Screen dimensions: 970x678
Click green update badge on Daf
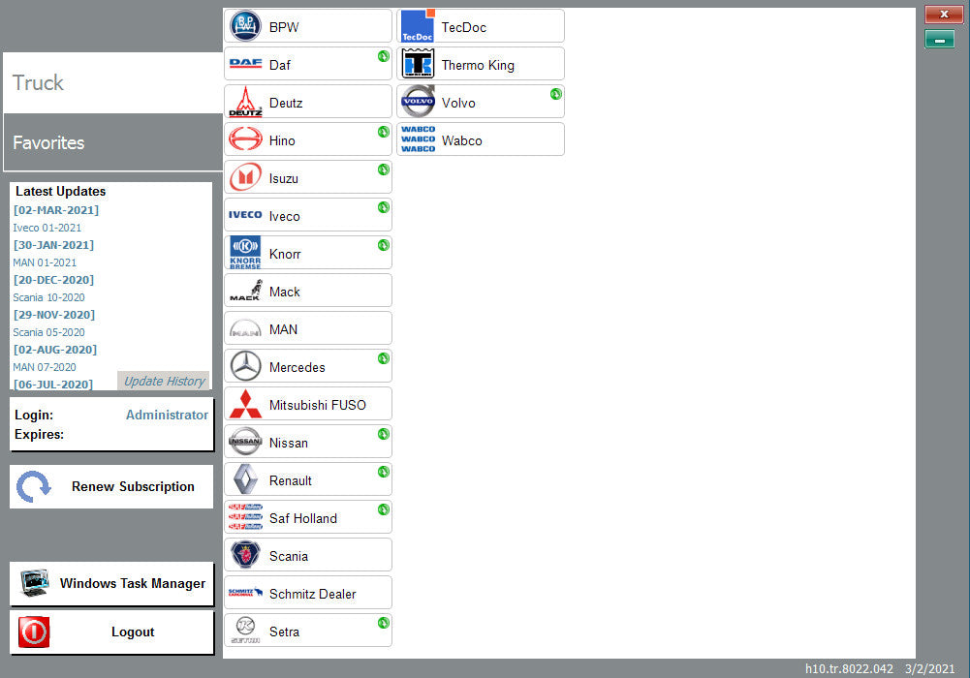click(384, 56)
